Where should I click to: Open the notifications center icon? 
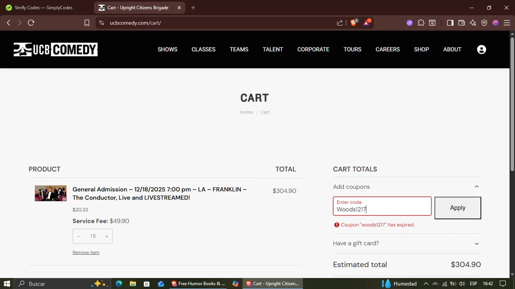[503, 284]
